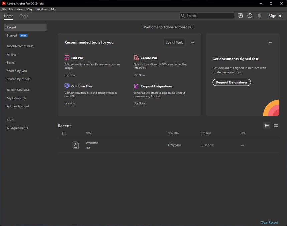This screenshot has height=226, width=287.
Task: Click the NEW badge next to Starred
Action: point(23,35)
